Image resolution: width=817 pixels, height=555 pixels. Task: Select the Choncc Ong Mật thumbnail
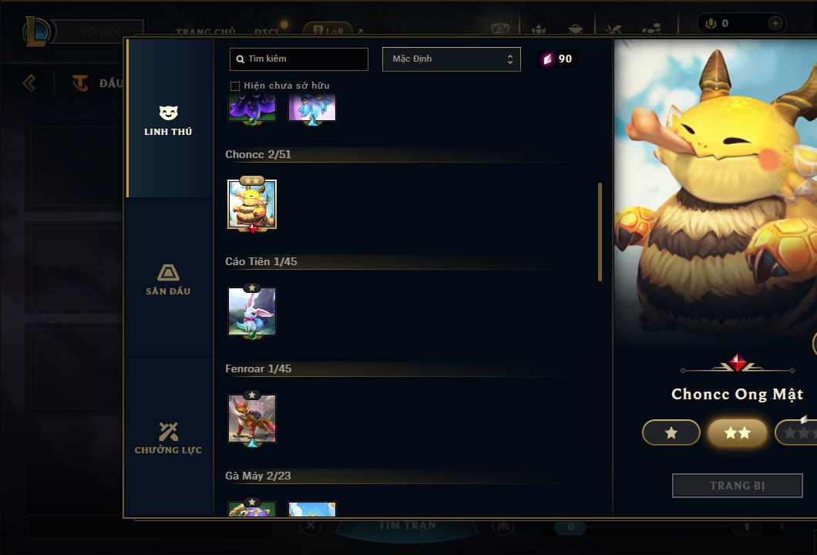pyautogui.click(x=252, y=204)
